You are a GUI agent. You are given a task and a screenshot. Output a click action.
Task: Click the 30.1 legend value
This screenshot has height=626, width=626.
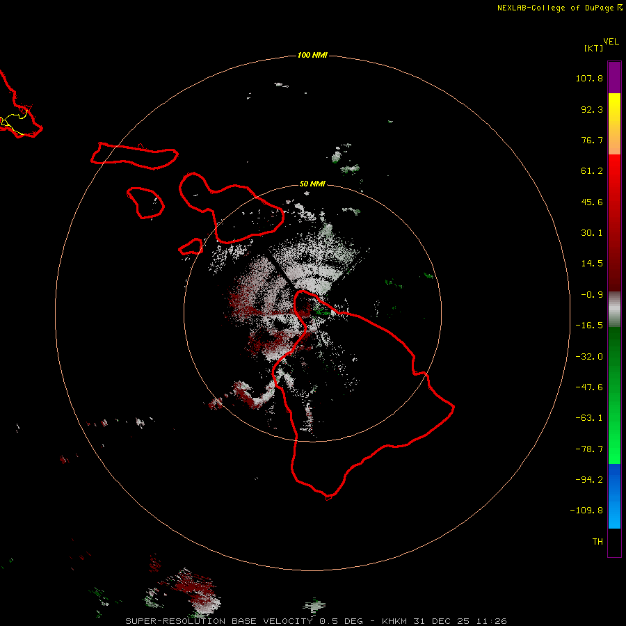pyautogui.click(x=592, y=233)
